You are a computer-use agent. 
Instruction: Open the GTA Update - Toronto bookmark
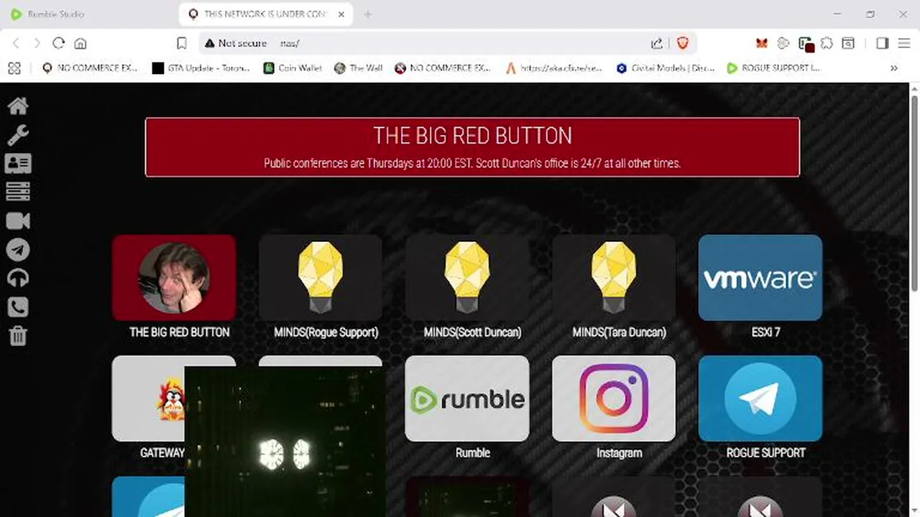click(x=201, y=68)
